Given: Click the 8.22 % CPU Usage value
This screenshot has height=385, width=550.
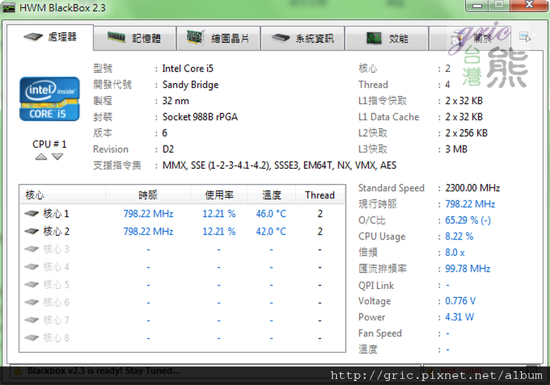Looking at the screenshot, I should tap(459, 236).
